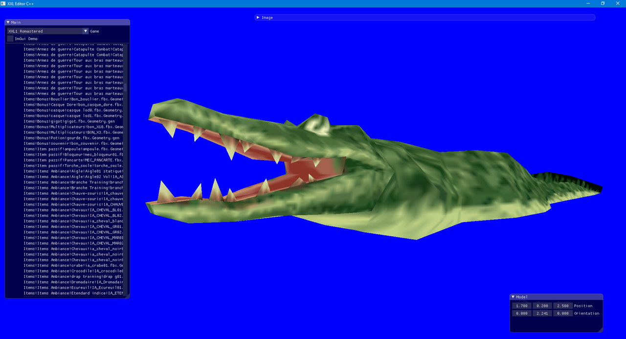Select the IA_CHEVAL_GR02 horse row
Image resolution: width=626 pixels, height=339 pixels.
pyautogui.click(x=73, y=232)
